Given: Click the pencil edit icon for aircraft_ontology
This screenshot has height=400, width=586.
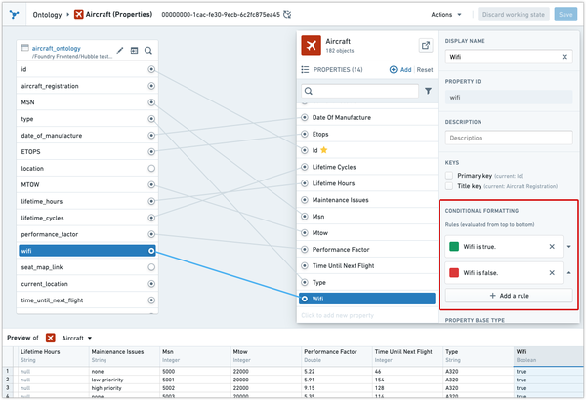Looking at the screenshot, I should coord(119,50).
